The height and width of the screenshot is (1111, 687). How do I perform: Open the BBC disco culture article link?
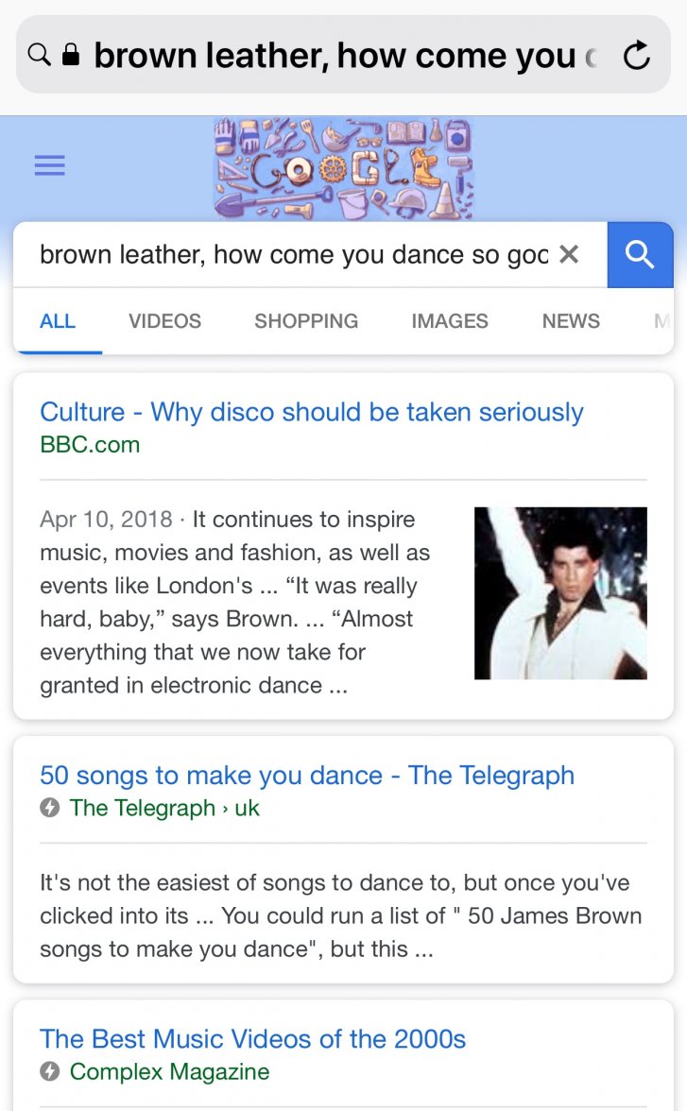tap(311, 412)
